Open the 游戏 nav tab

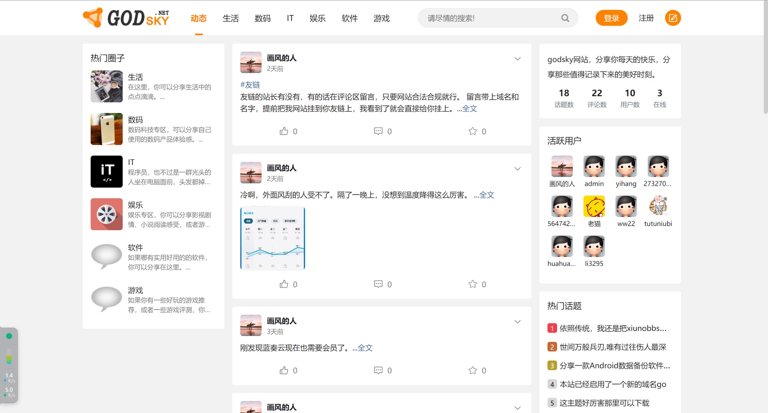point(382,18)
